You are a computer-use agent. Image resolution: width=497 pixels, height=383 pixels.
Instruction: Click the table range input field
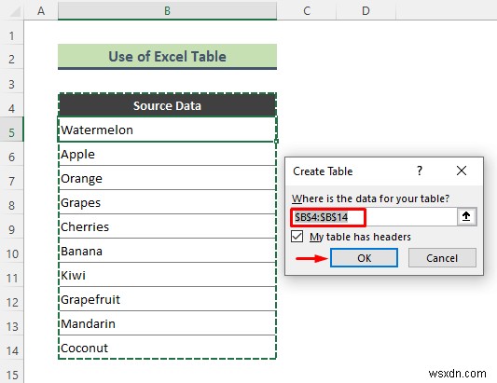click(374, 217)
